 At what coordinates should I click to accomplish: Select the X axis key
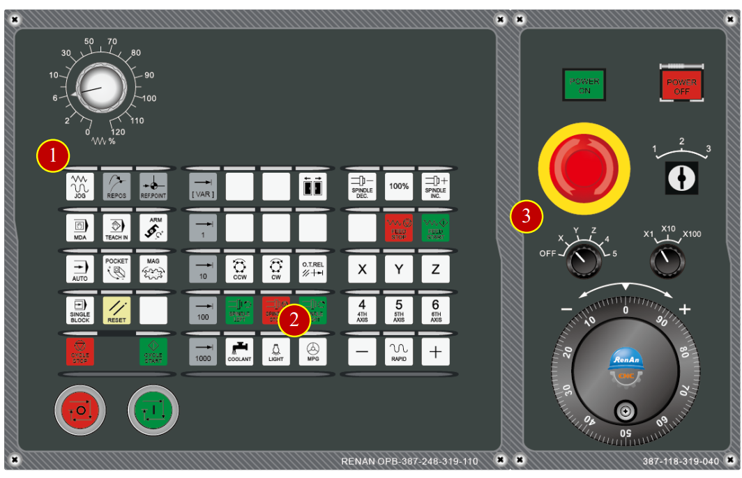coord(362,269)
